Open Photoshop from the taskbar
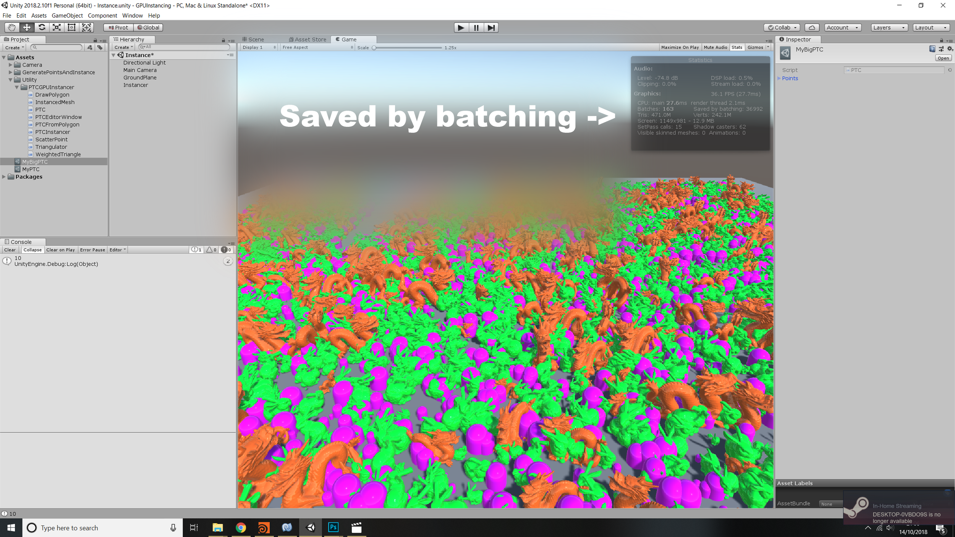 tap(333, 528)
